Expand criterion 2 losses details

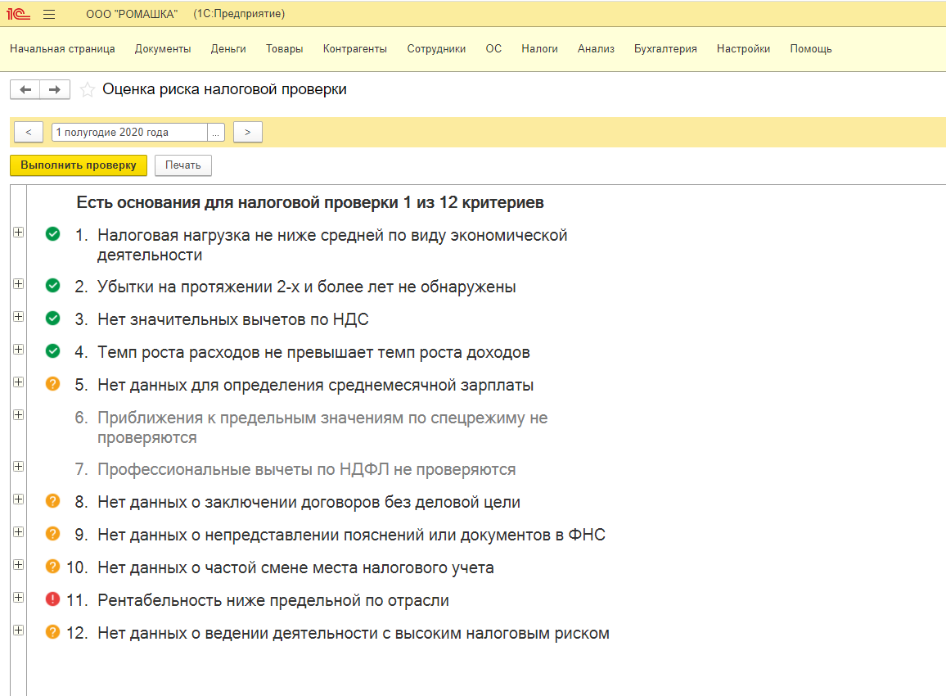pyautogui.click(x=19, y=283)
